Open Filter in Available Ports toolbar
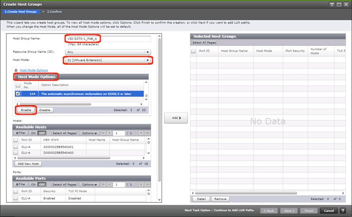The width and height of the screenshot is (352, 217). click(21, 185)
